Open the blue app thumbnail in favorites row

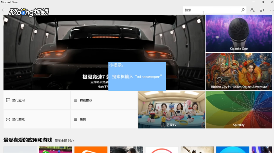(x=232, y=150)
